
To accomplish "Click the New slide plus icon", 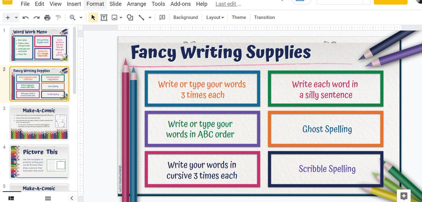I will [8, 18].
